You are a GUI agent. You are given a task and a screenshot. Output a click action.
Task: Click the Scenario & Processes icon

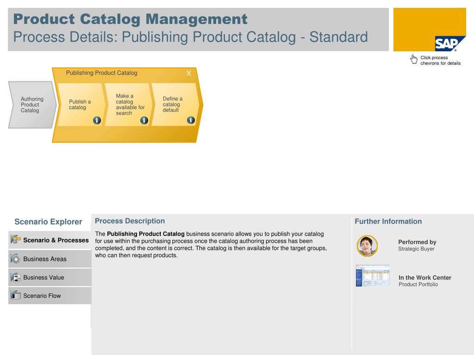pos(15,240)
